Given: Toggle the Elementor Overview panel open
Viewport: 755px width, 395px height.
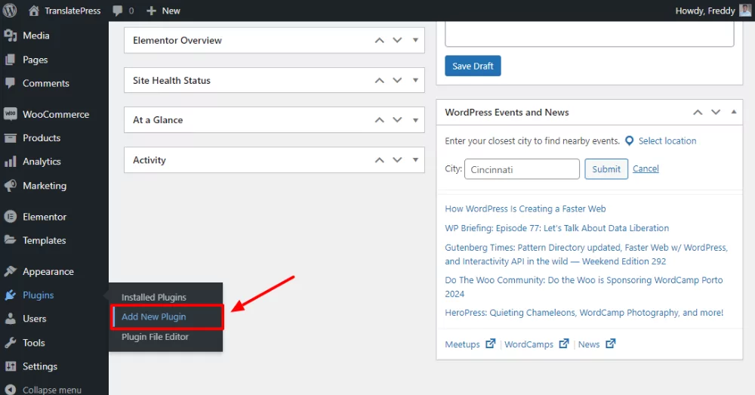Looking at the screenshot, I should click(x=415, y=41).
